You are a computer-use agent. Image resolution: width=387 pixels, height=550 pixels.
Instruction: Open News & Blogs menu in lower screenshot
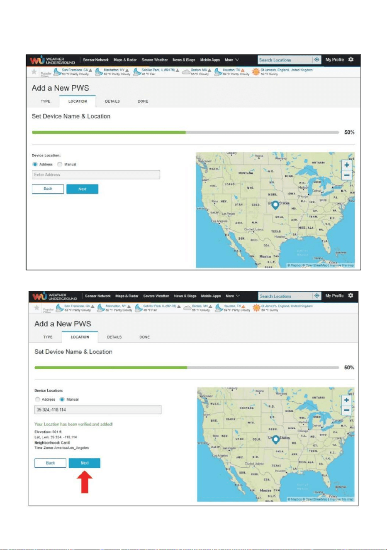point(185,296)
